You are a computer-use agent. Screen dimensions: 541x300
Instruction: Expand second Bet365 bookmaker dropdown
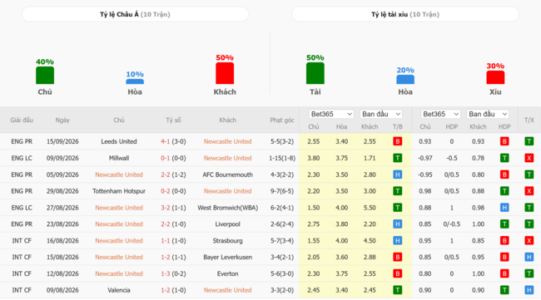click(x=440, y=114)
